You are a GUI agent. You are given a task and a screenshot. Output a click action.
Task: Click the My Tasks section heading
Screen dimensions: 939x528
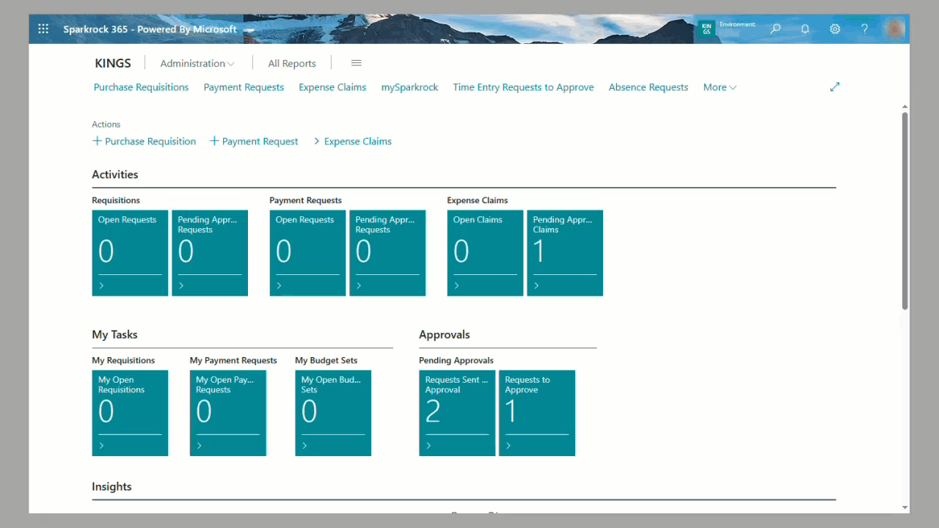coord(114,334)
